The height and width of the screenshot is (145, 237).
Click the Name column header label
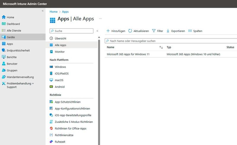pos(111,47)
